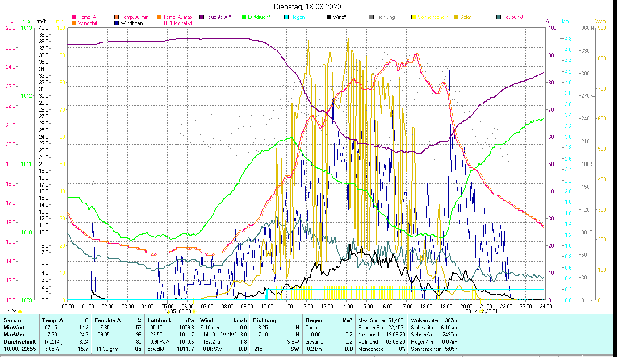617x357 pixels.
Task: Click the Vollmond 02.09.20 entry
Action: tap(382, 341)
